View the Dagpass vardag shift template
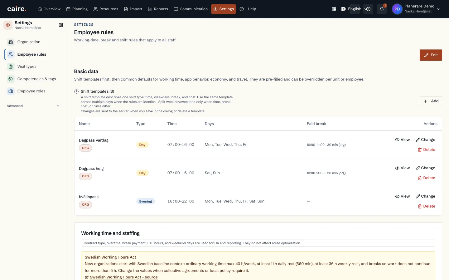This screenshot has width=449, height=280. (x=402, y=140)
